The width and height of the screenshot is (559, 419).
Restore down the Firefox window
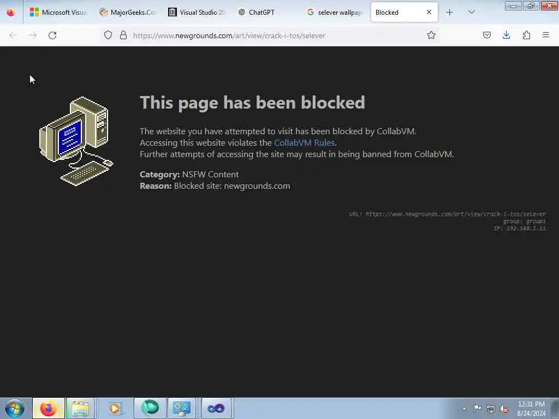pos(531,5)
